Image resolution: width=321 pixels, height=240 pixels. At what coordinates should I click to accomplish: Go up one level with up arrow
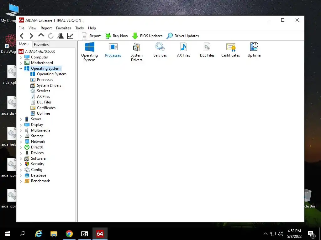click(x=41, y=36)
